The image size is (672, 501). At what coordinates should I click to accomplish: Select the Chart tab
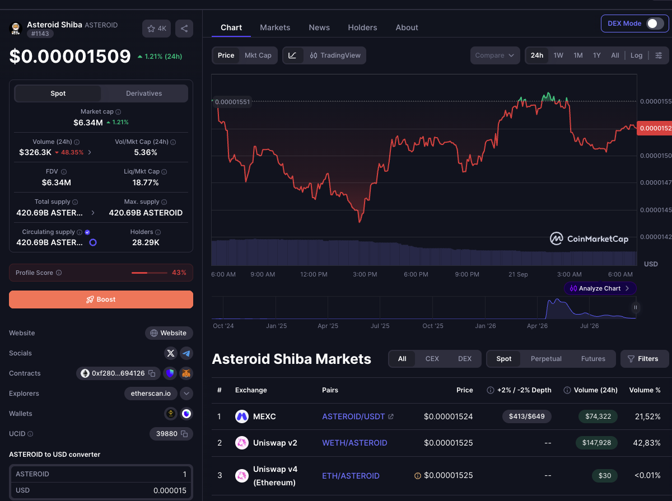[231, 27]
